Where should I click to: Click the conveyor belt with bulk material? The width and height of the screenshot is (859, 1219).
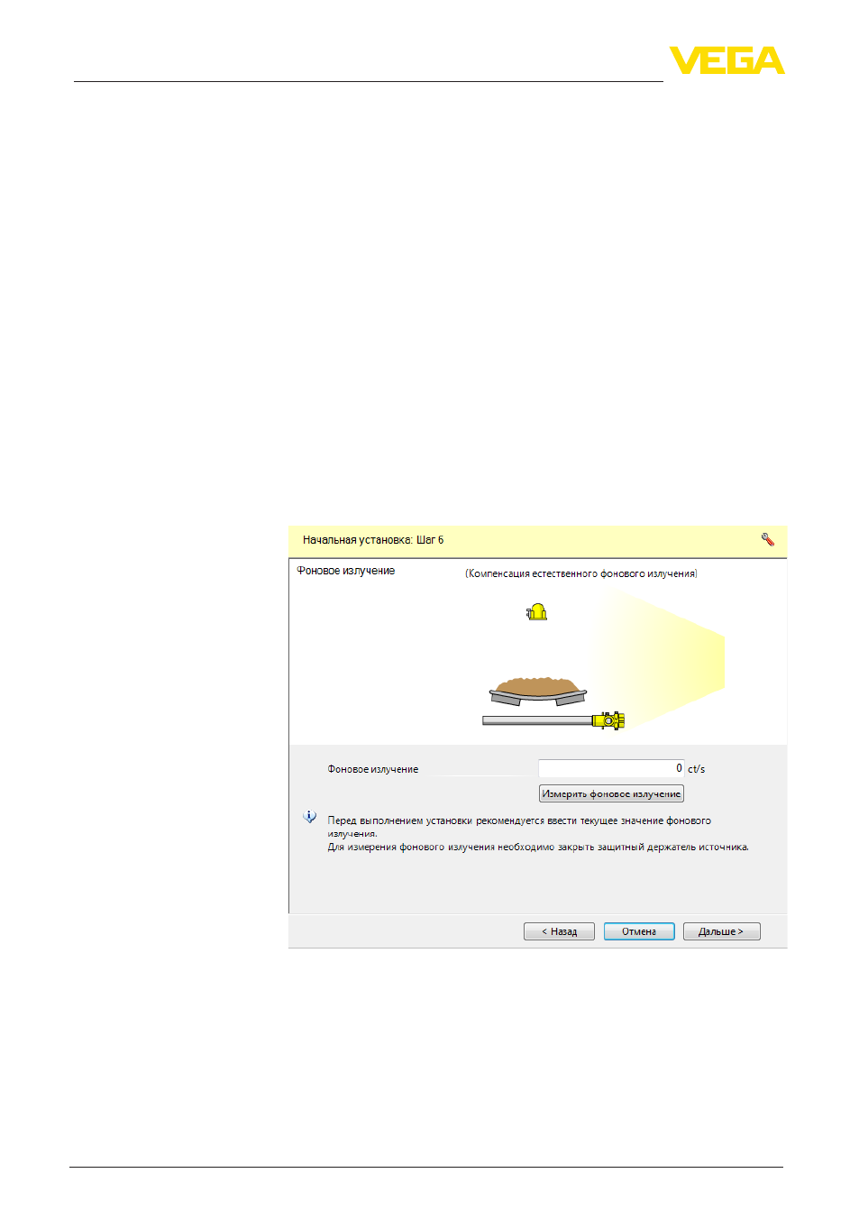538,691
